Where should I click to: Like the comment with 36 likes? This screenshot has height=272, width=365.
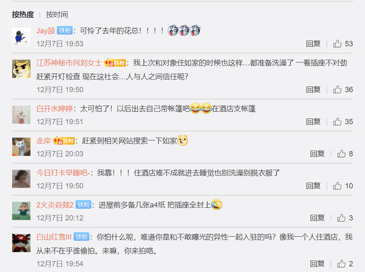tap(337, 89)
